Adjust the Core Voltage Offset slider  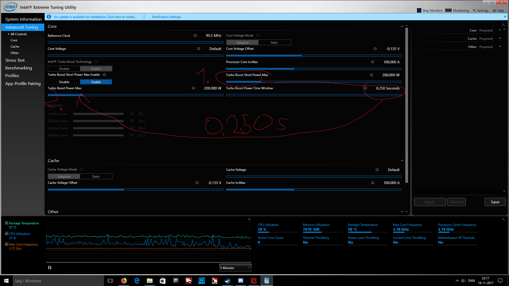pos(314,56)
